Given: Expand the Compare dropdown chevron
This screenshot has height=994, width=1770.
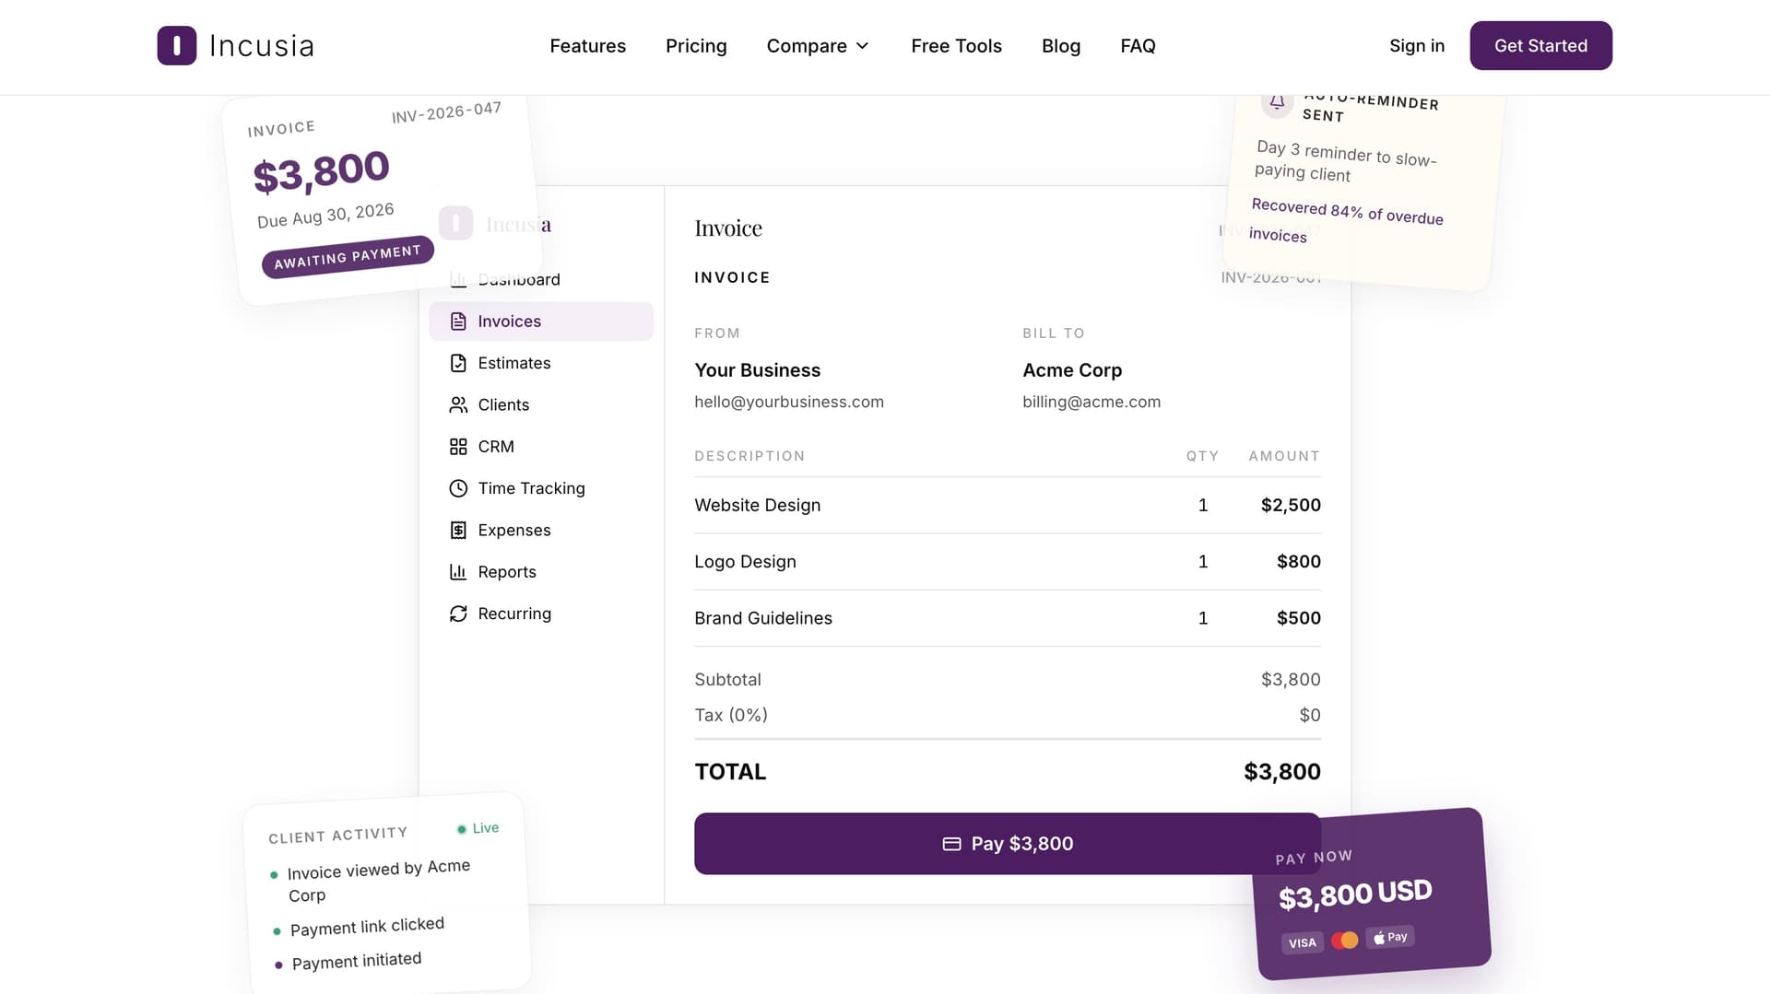Looking at the screenshot, I should [x=863, y=46].
